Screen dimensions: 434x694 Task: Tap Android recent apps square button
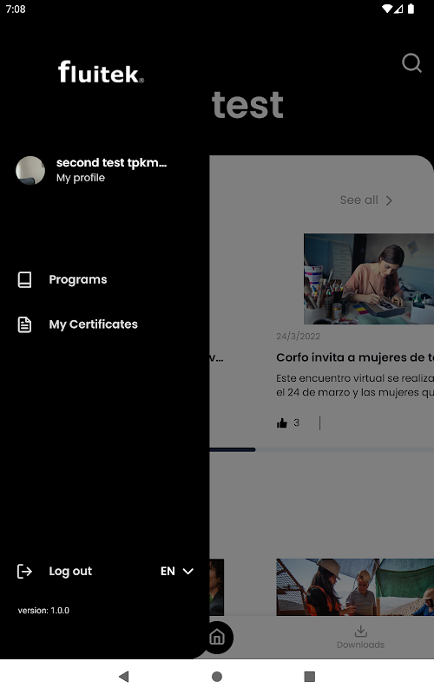[310, 677]
